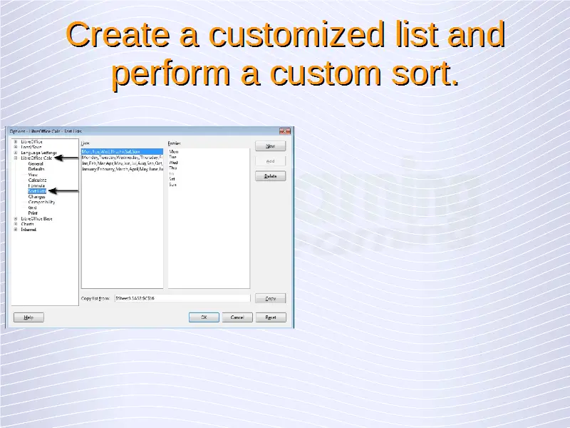Open the Defaults options page
570x428 pixels.
(x=36, y=169)
